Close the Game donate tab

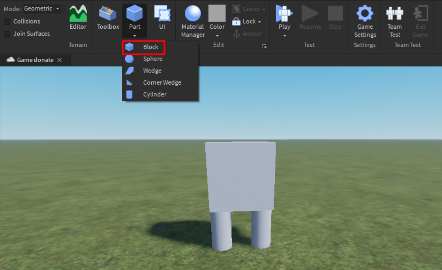coord(60,60)
